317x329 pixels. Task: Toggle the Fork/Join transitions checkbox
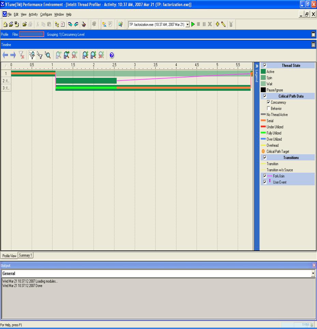pyautogui.click(x=264, y=176)
